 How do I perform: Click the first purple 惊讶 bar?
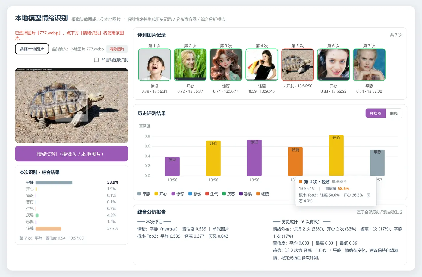[172, 166]
